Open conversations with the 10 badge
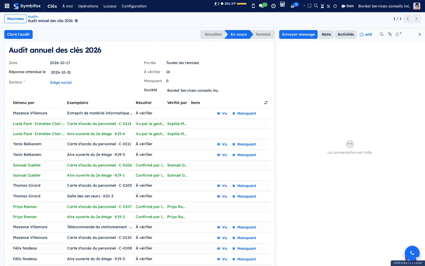 pos(263,5)
